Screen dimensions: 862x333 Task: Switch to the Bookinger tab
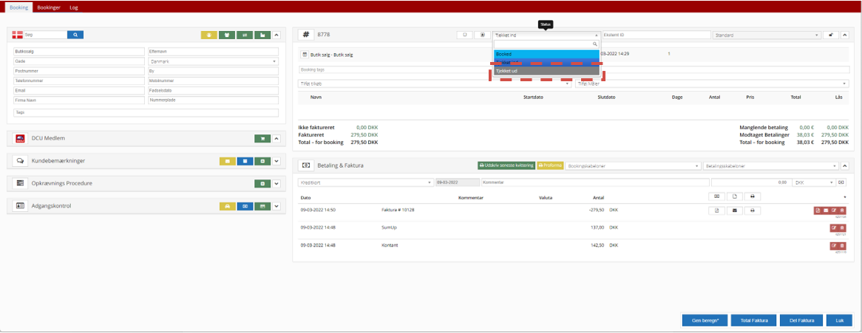point(49,7)
